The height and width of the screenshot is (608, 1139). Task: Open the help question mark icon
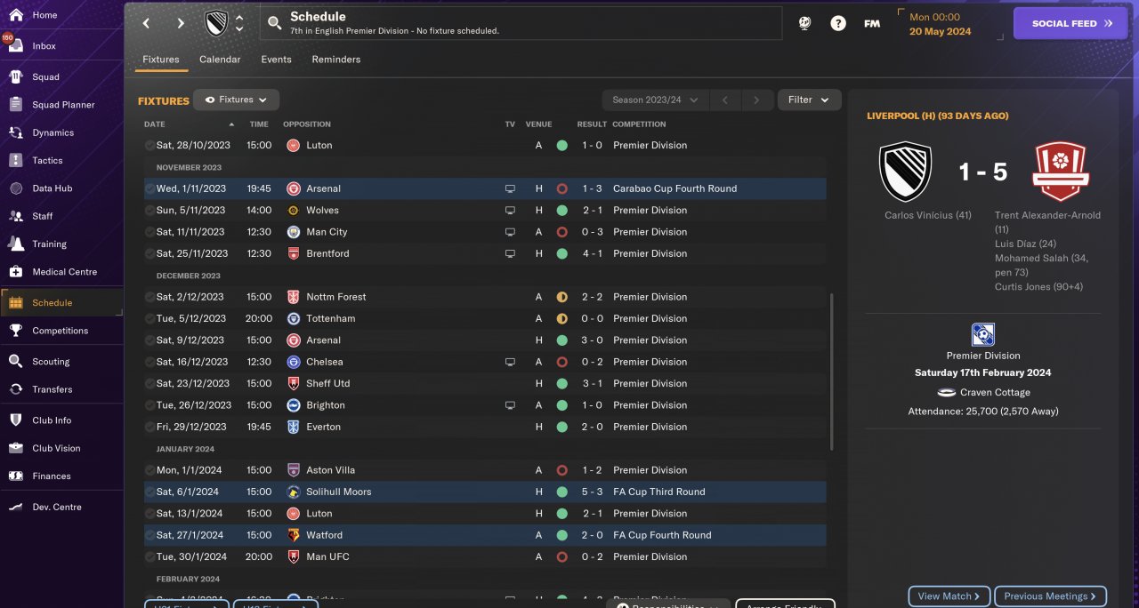tap(838, 23)
